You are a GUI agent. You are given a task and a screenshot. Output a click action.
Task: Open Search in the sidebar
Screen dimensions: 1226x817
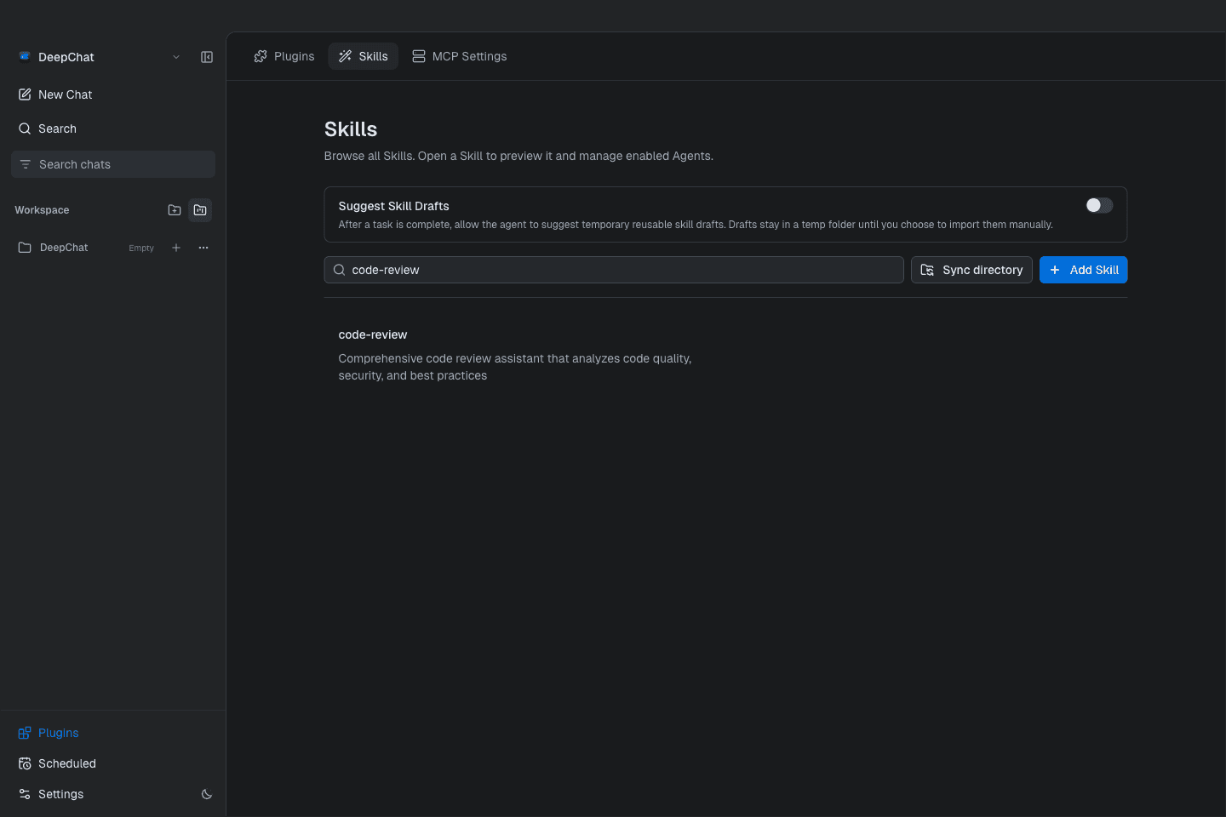click(x=112, y=129)
